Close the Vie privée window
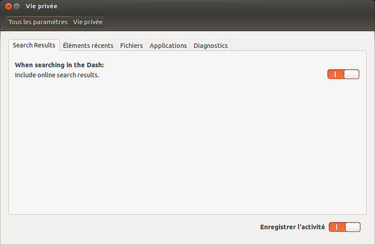375x245 pixels. [8, 6]
